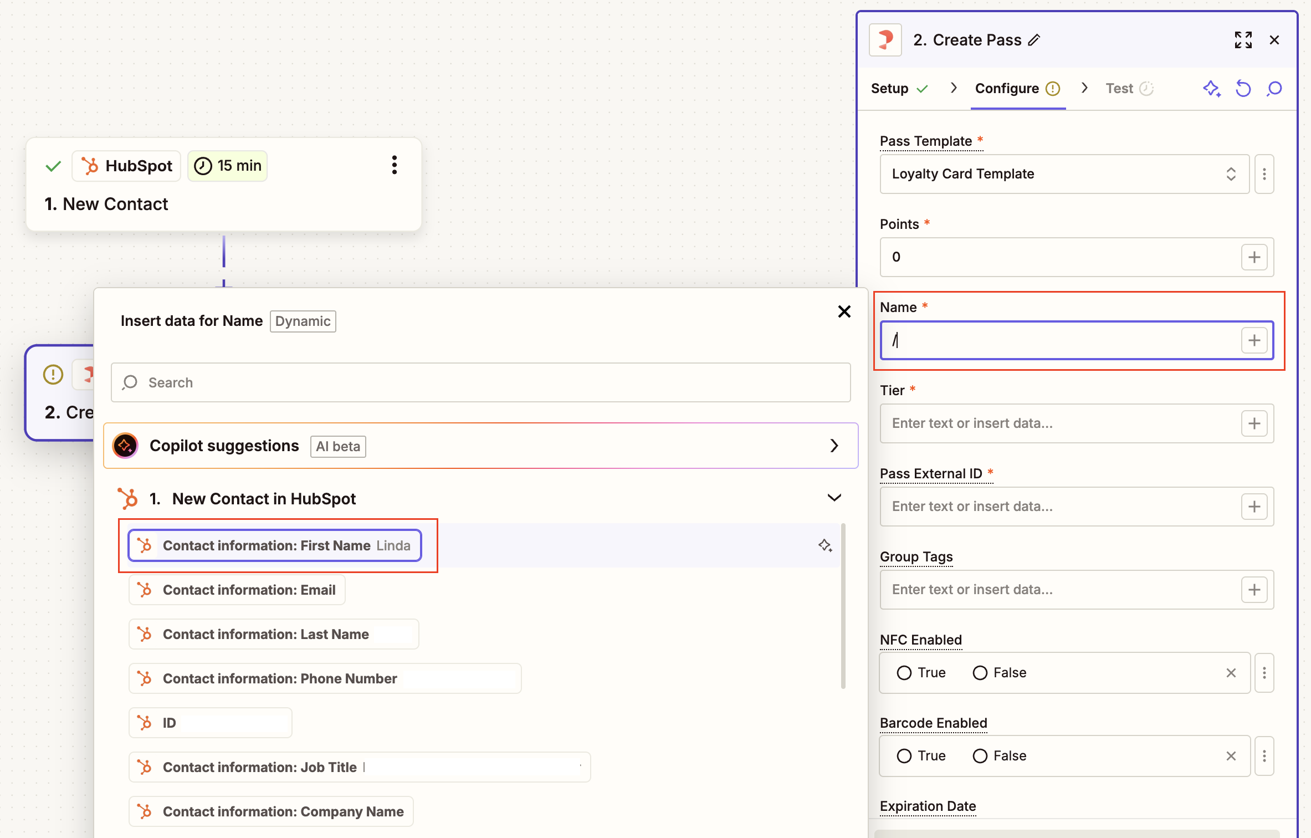Insert Contact information: First Name

(x=275, y=545)
